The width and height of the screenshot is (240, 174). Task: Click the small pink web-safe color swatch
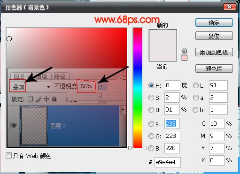point(185,58)
